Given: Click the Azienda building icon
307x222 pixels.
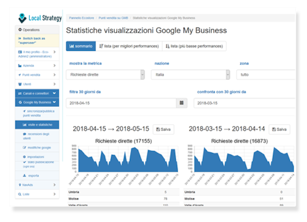Looking at the screenshot, I should click(x=20, y=66).
